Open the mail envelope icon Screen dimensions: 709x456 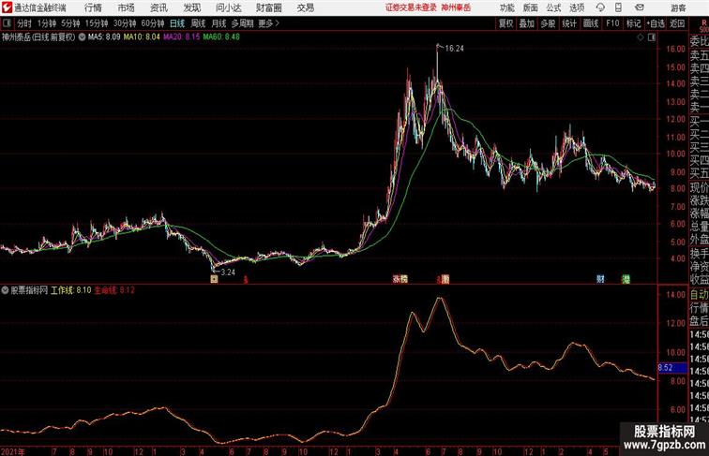[x=640, y=7]
